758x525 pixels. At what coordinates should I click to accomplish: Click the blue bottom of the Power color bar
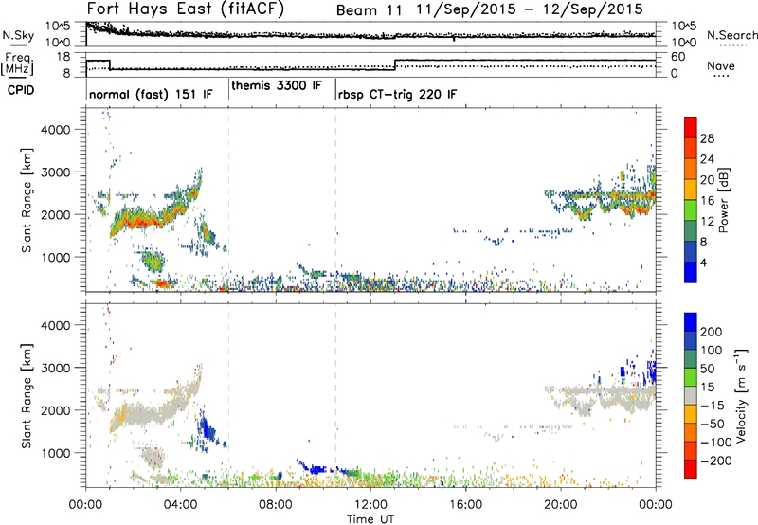pos(691,272)
